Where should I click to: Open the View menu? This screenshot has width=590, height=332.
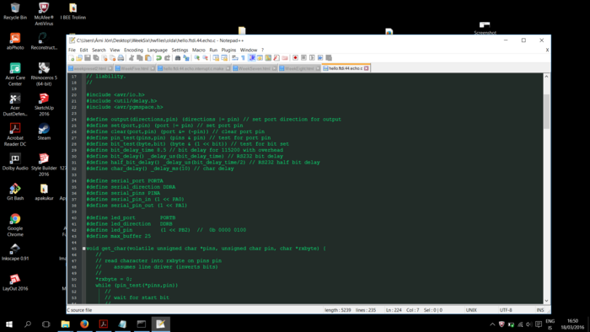point(115,50)
